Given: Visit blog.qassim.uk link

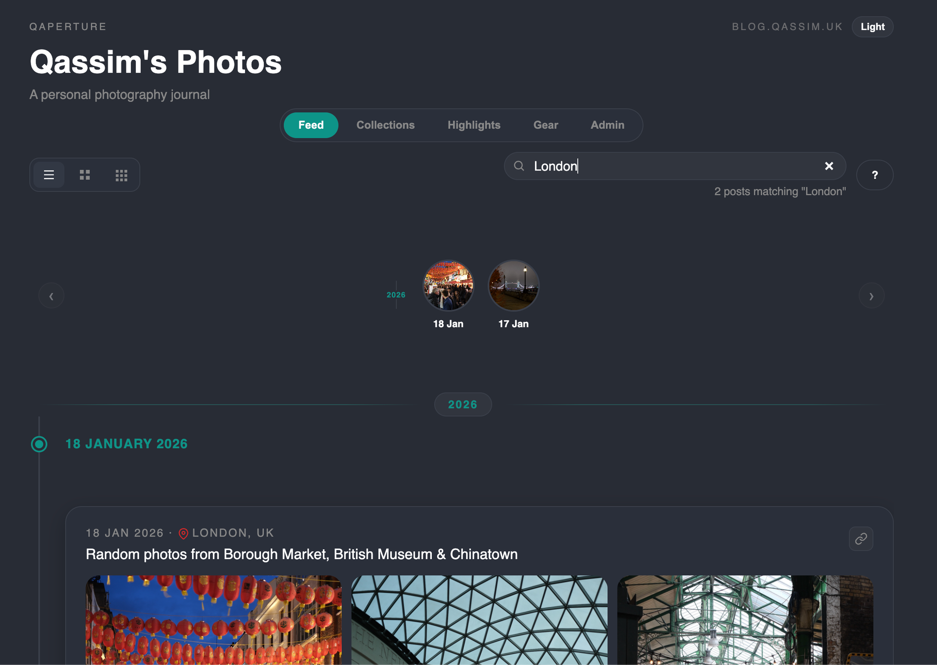Looking at the screenshot, I should pyautogui.click(x=787, y=27).
